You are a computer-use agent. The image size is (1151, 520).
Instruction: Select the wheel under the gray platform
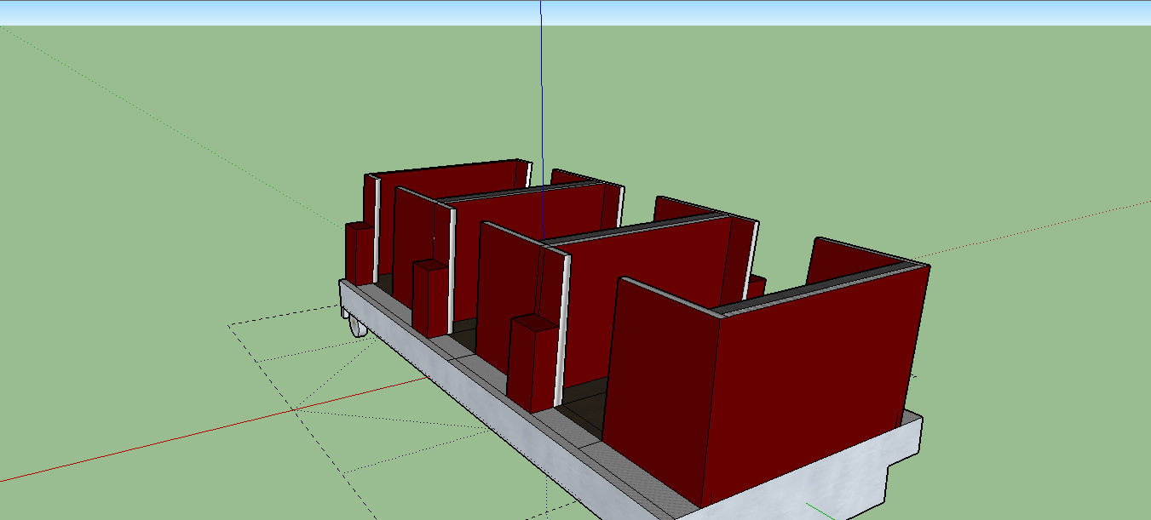point(356,327)
